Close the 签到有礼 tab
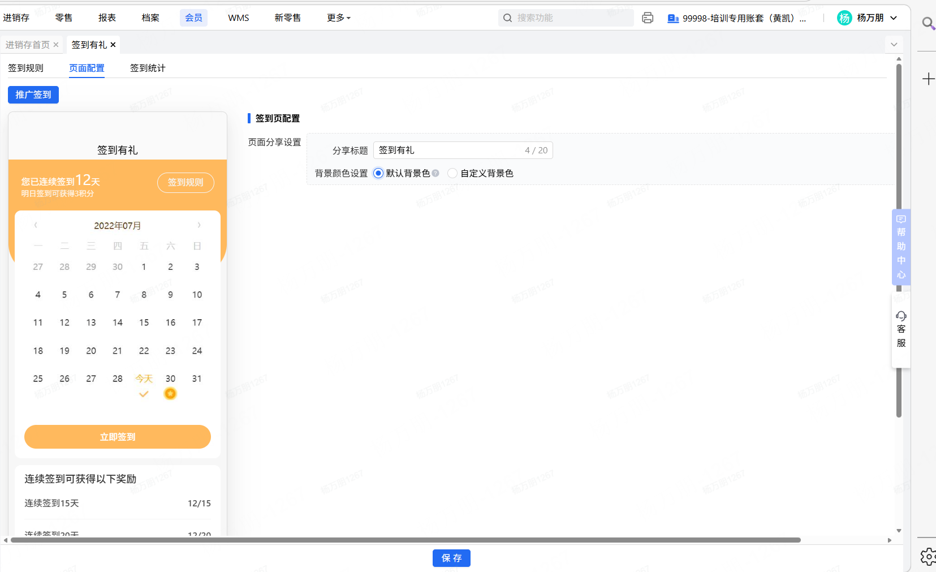The image size is (936, 572). (x=113, y=45)
